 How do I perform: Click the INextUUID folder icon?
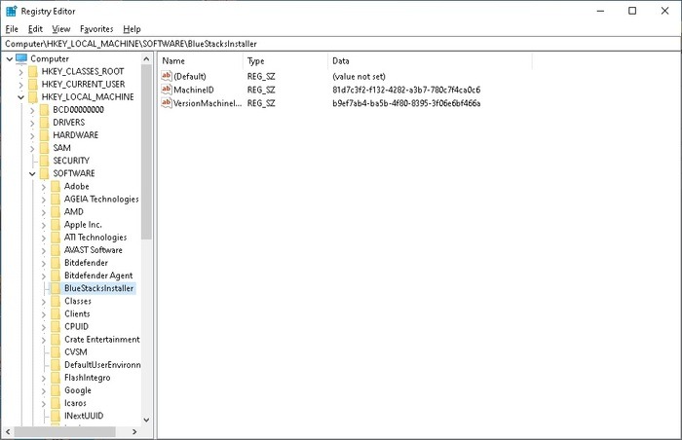click(x=56, y=416)
